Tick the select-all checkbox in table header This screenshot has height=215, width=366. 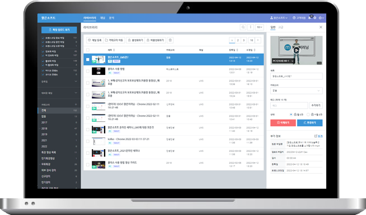pos(88,50)
